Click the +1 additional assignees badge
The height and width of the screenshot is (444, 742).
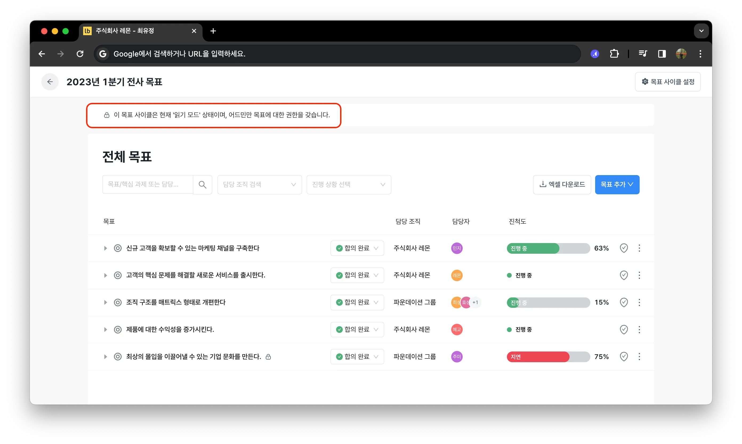pyautogui.click(x=475, y=302)
